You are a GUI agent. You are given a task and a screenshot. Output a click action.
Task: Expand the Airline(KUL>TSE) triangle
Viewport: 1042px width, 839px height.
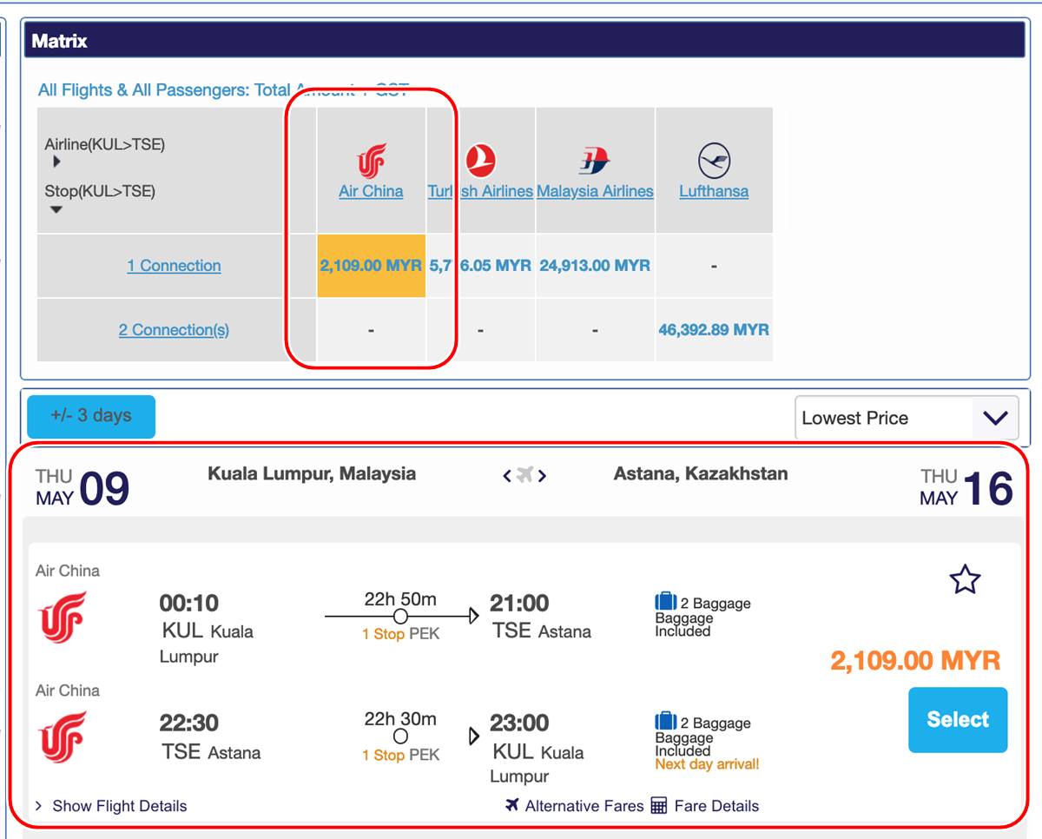(x=56, y=162)
